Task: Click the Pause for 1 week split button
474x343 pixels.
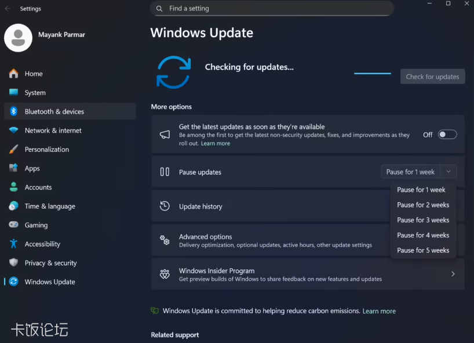Action: [x=410, y=171]
